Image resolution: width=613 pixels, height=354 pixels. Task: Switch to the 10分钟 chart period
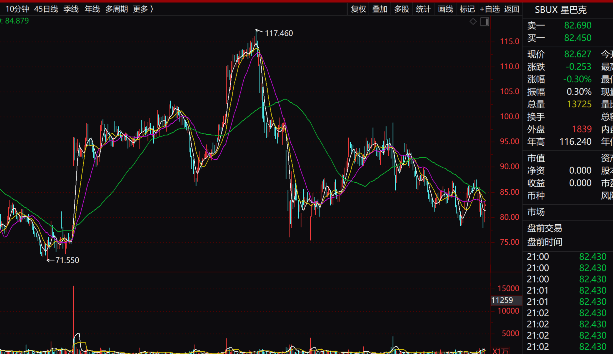17,9
